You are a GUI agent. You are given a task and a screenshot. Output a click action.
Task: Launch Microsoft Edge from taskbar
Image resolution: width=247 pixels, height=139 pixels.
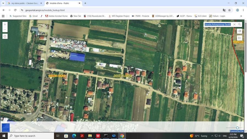[74, 136]
